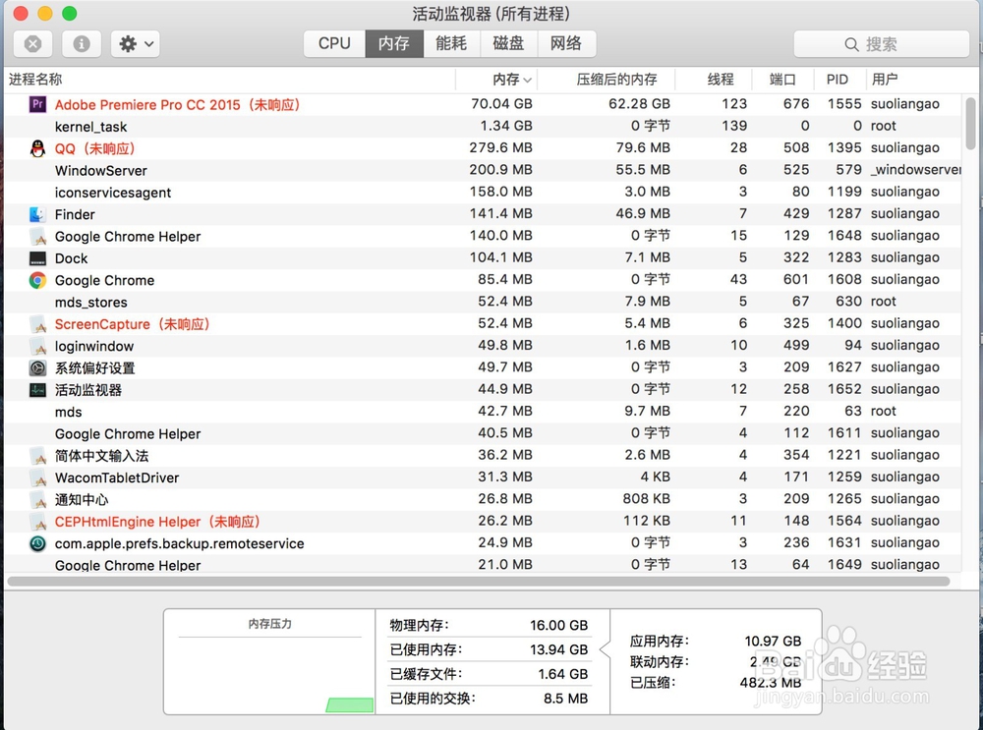
Task: Select the Adobe Premiere Pro icon
Action: pyautogui.click(x=37, y=104)
